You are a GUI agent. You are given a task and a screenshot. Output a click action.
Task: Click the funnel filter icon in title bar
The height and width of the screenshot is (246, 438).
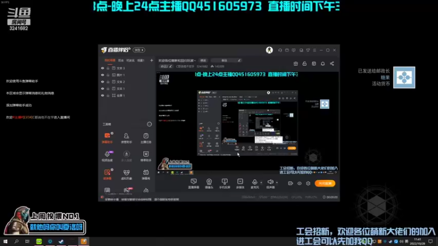[x=308, y=50]
